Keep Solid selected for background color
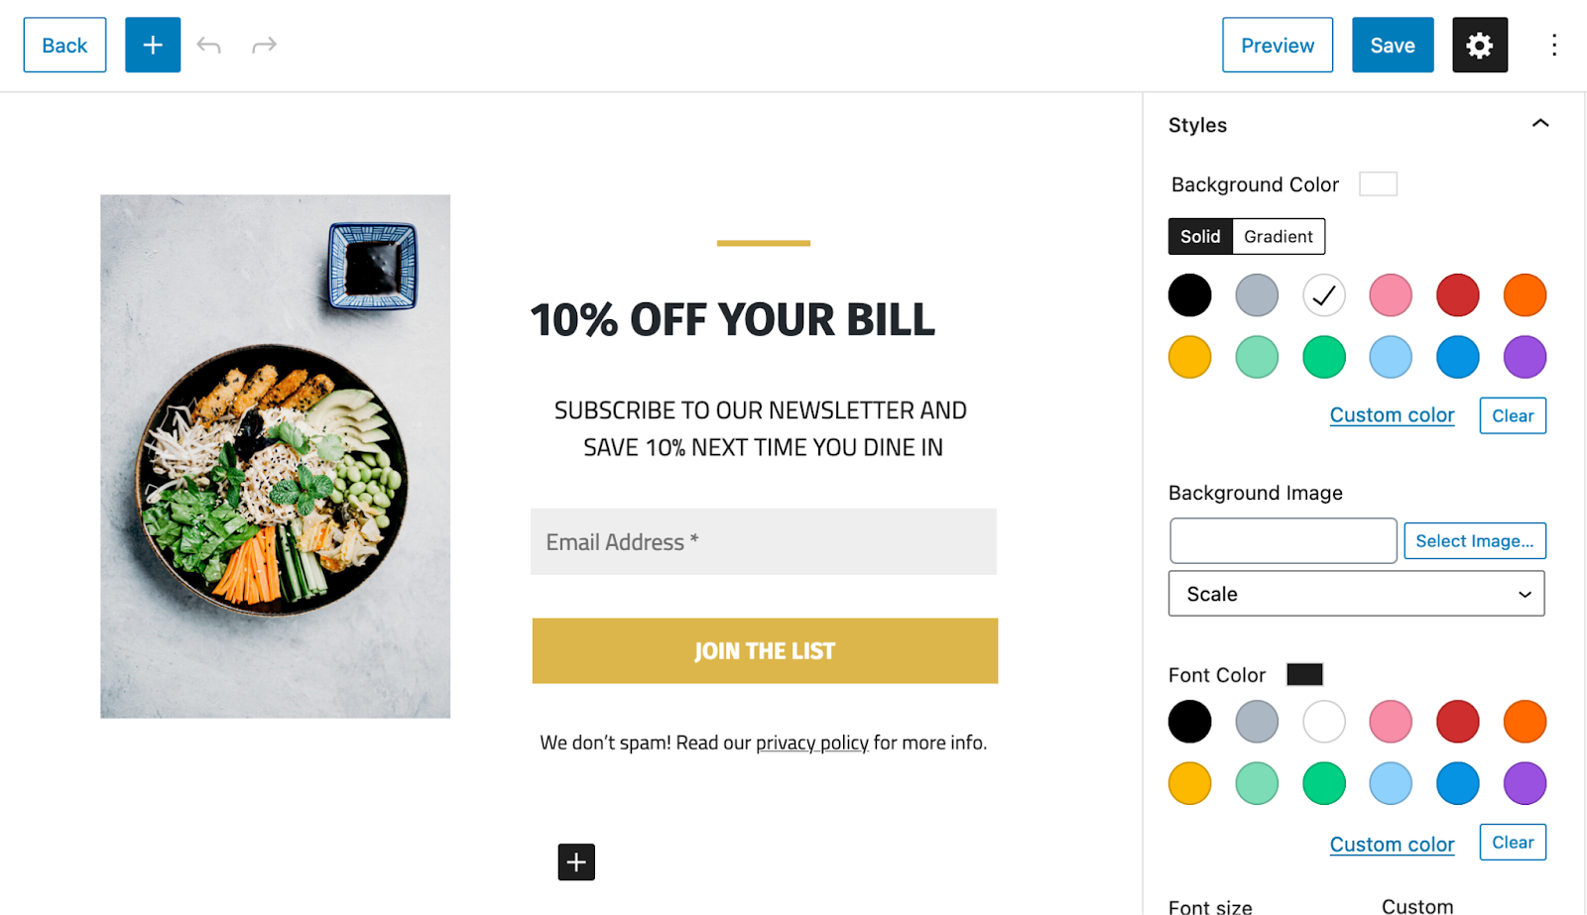 click(1200, 236)
